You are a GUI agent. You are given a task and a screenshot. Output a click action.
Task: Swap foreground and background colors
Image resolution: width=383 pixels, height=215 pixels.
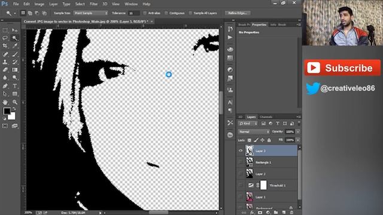click(x=14, y=109)
